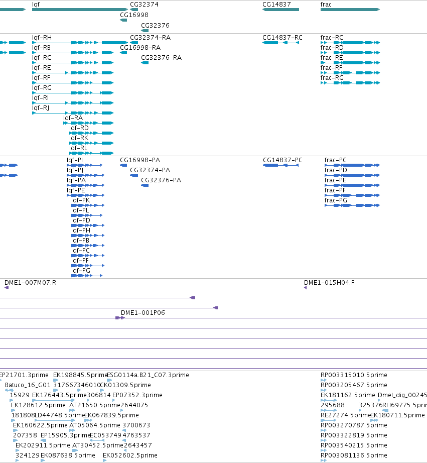427x463 pixels.
Task: Select the CG16998 gene glyph
Action: (123, 20)
